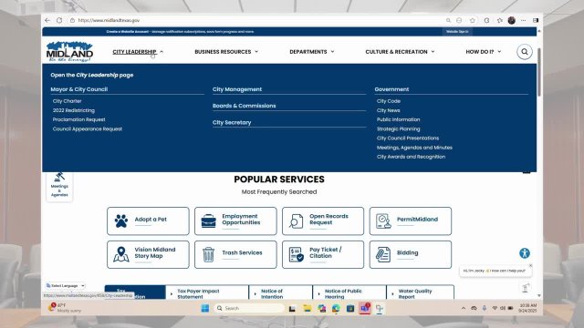Click the browser address bar

tap(257, 20)
